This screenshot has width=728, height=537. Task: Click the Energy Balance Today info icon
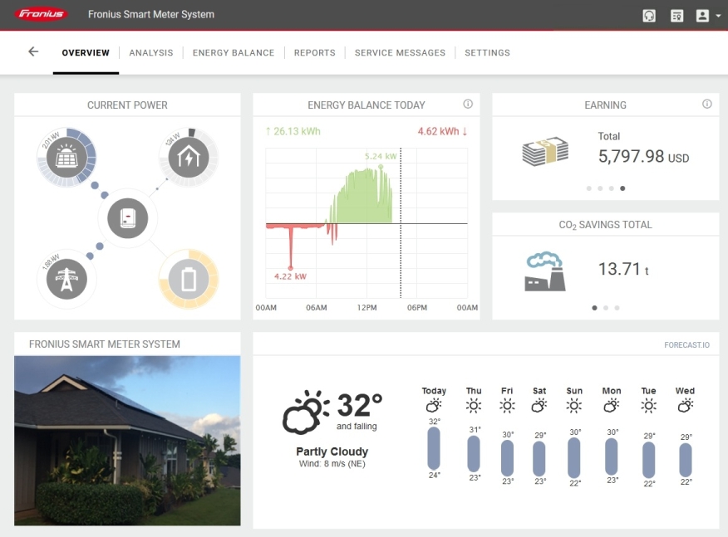point(468,104)
